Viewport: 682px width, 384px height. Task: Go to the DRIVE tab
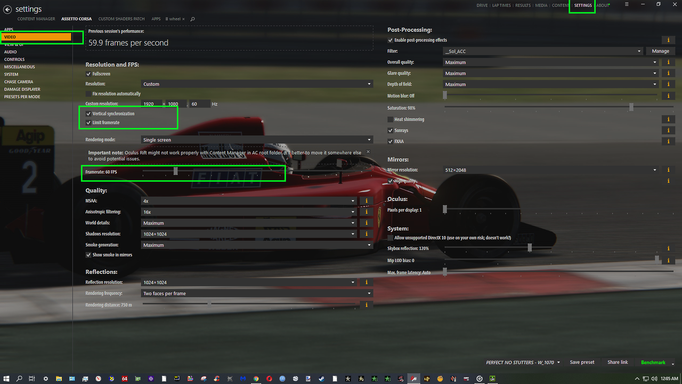click(482, 5)
